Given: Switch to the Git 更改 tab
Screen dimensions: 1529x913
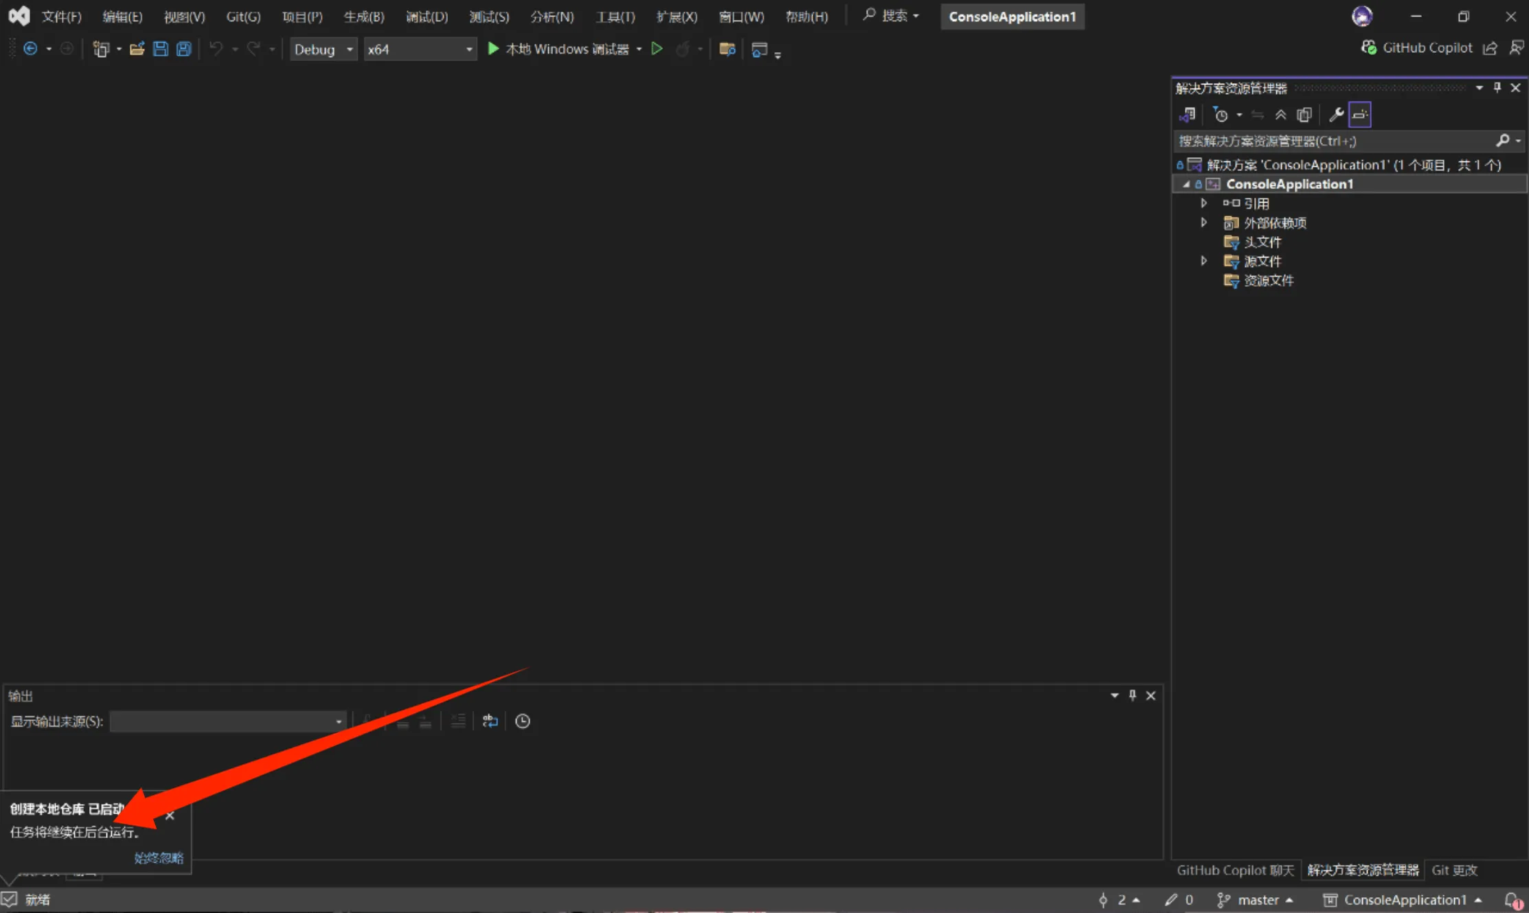Looking at the screenshot, I should [1454, 870].
